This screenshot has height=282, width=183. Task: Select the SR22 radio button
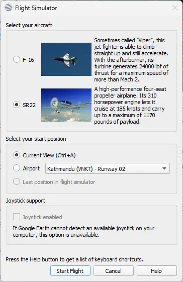point(17,105)
